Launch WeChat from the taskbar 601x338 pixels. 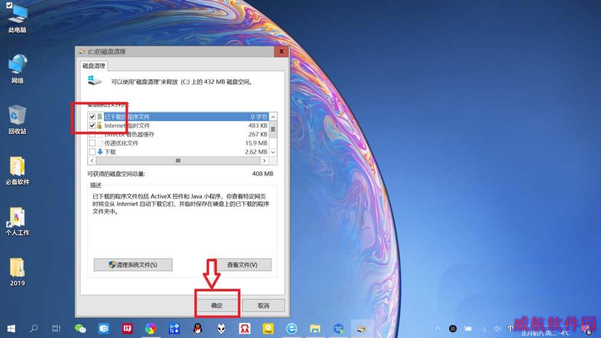point(80,328)
